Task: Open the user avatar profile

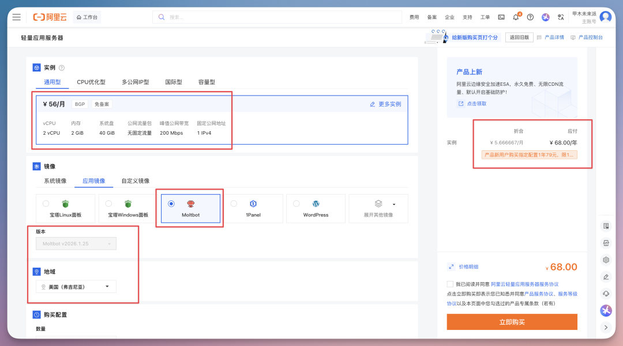Action: click(605, 17)
